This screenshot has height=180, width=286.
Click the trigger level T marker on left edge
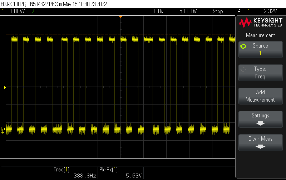pyautogui.click(x=4, y=85)
